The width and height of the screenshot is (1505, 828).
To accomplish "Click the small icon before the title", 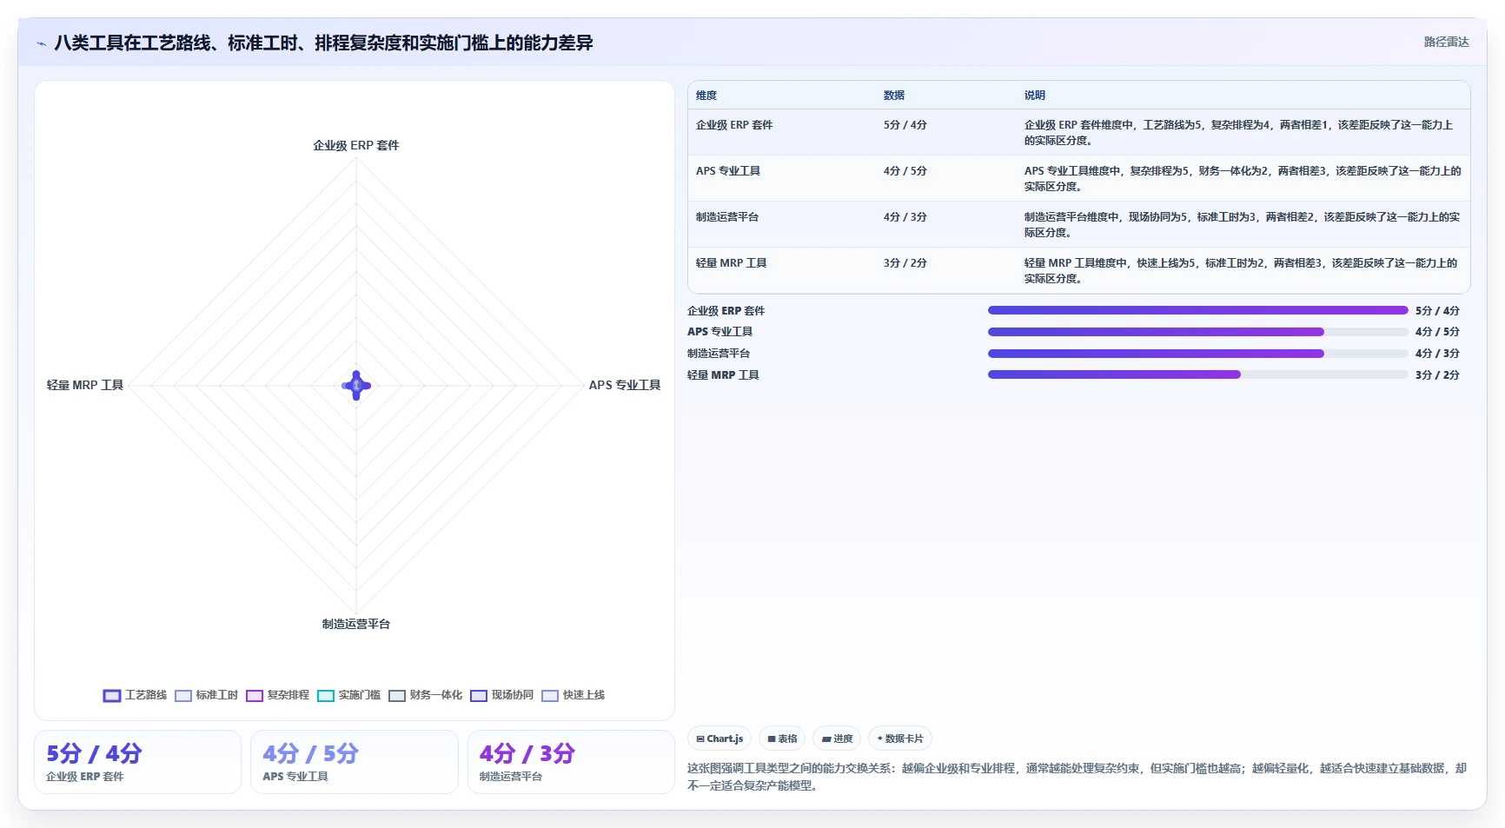I will (x=41, y=43).
